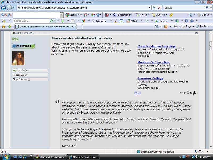
Task: Click the mail envelope icon on Live toolbar
Action: tap(146, 21)
